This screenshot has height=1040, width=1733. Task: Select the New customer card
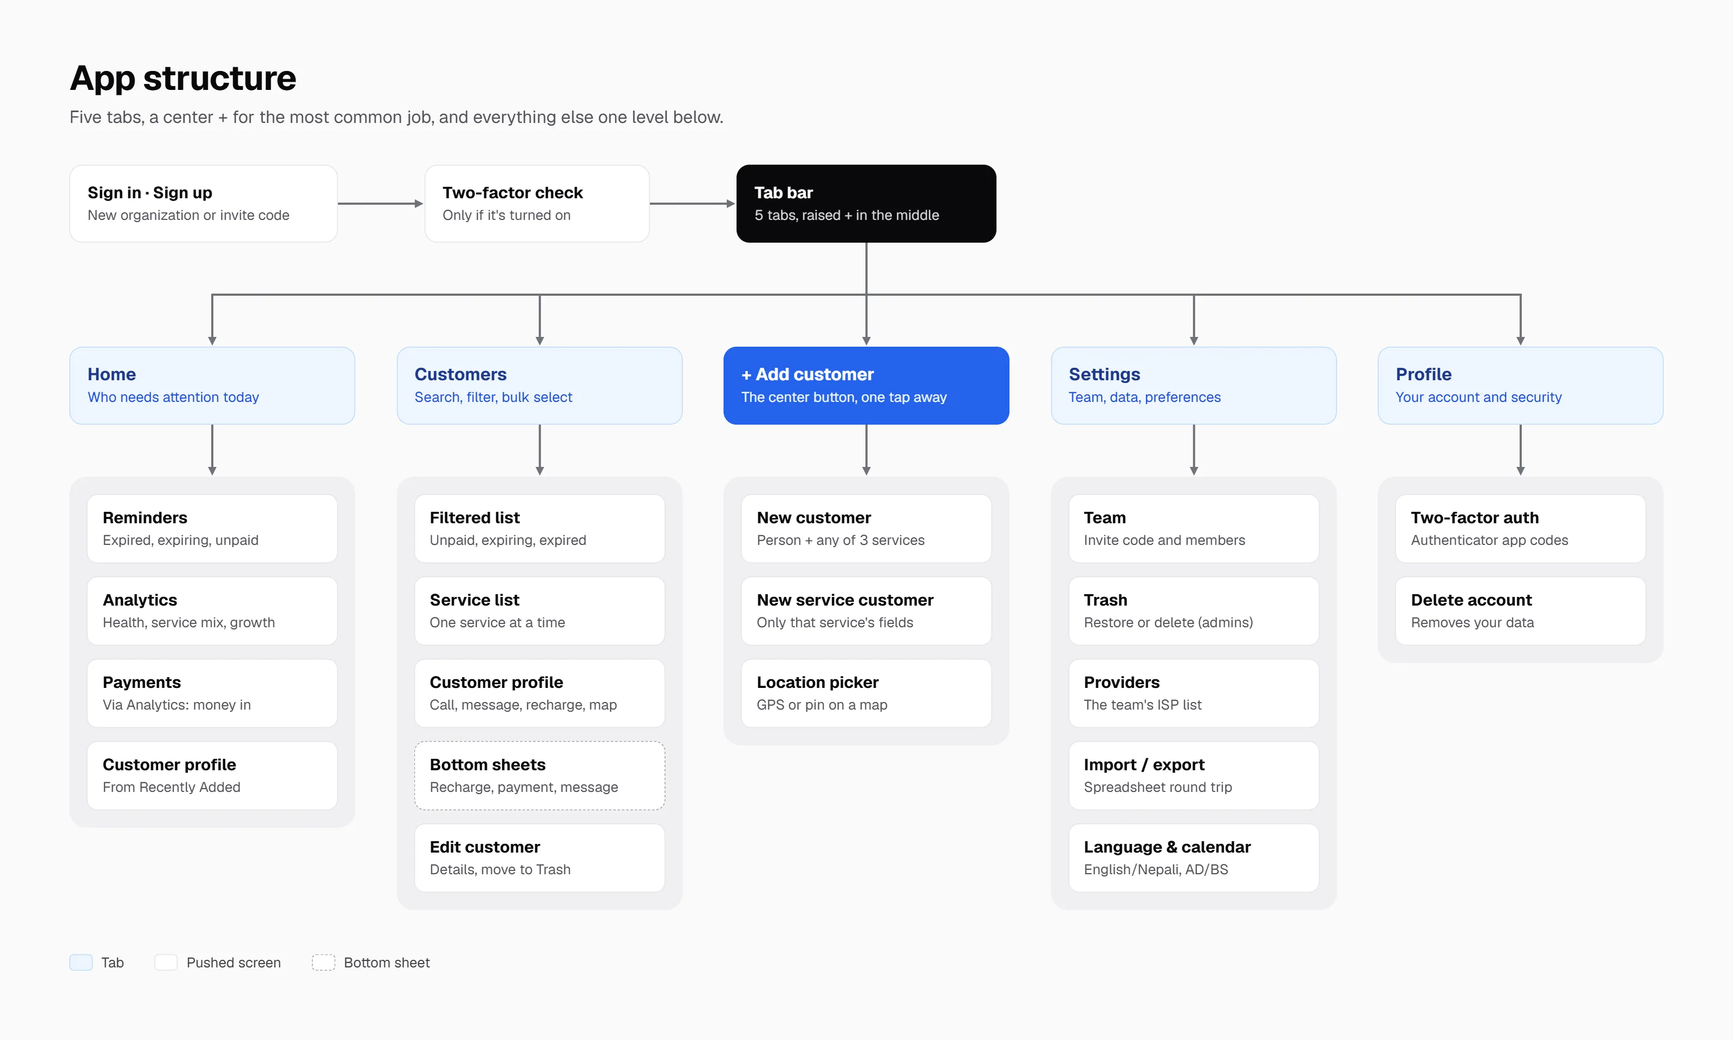pos(866,529)
